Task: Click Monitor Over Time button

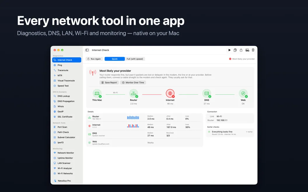Action: [133, 83]
